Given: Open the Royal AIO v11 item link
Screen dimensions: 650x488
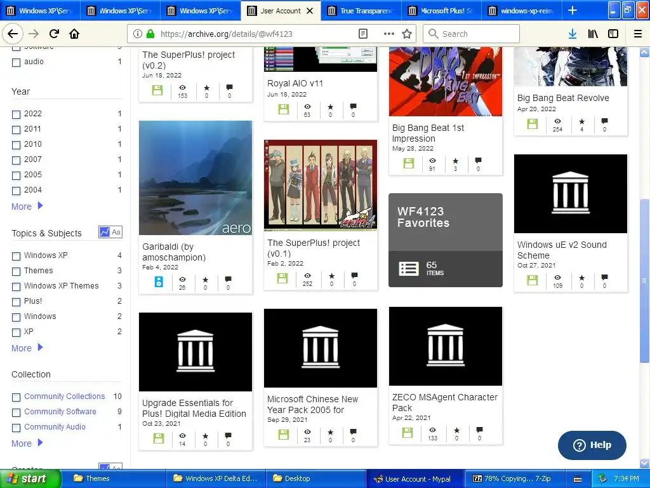Looking at the screenshot, I should [x=295, y=83].
